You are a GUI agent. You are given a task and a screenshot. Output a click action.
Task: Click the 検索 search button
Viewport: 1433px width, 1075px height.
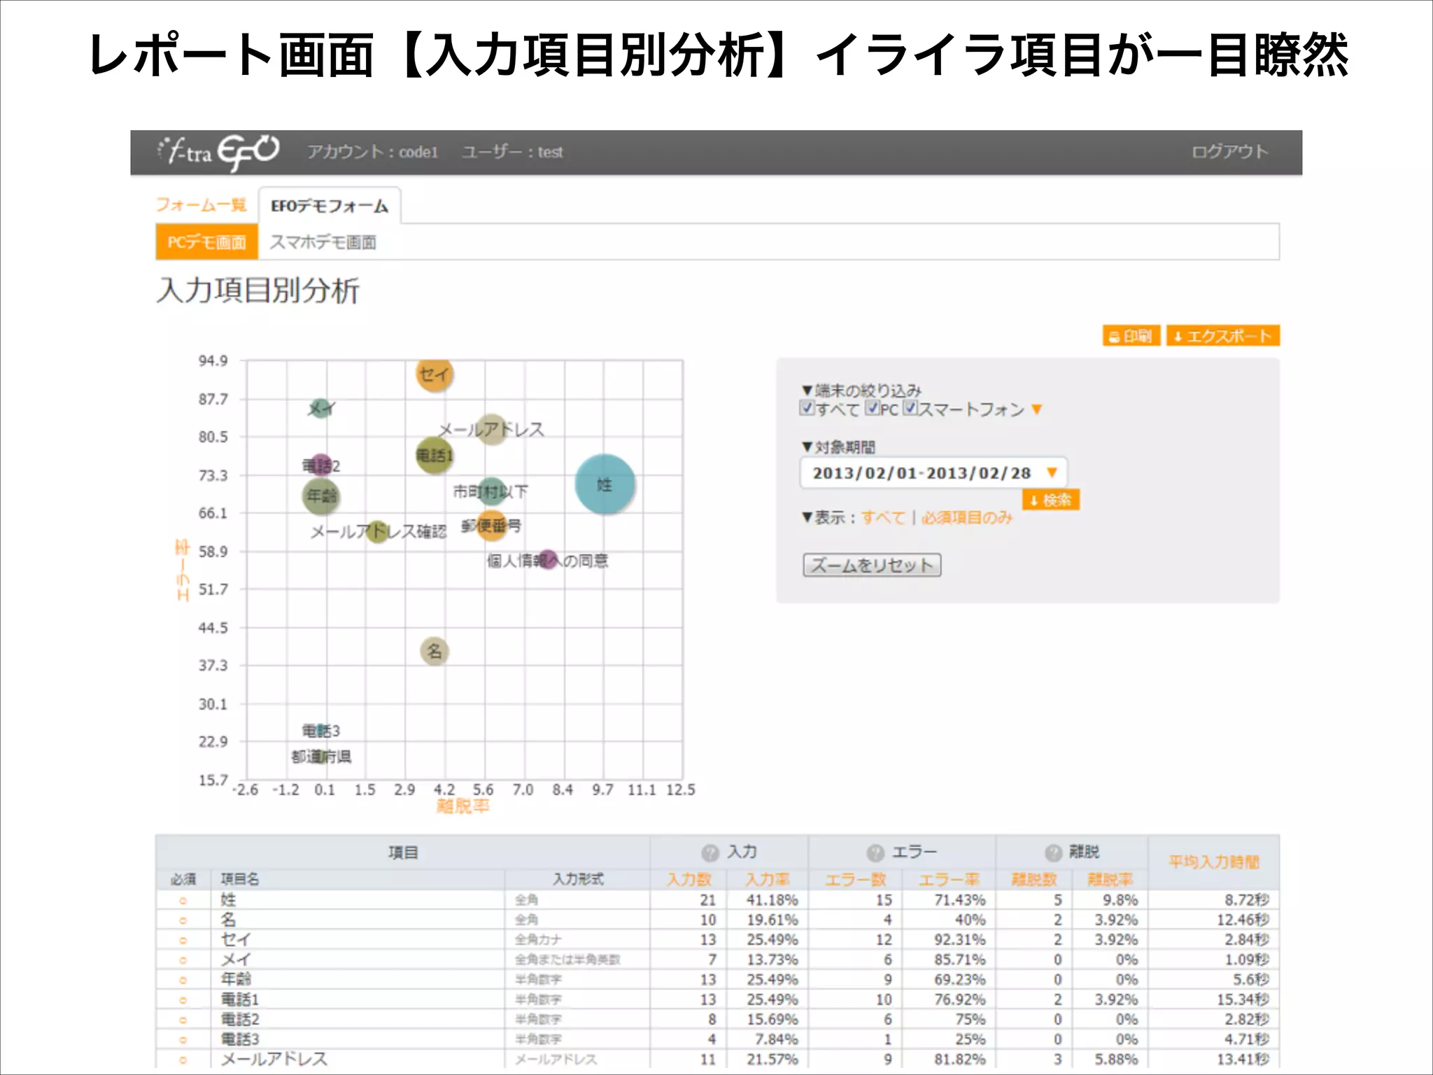(x=1051, y=500)
